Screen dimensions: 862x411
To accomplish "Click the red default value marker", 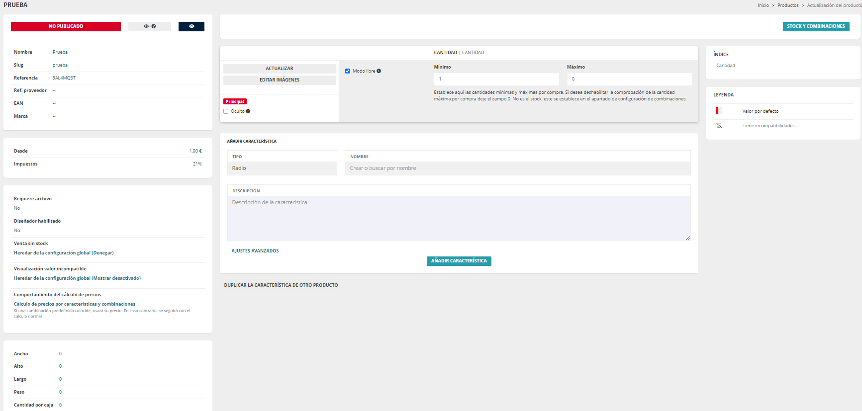I will (x=717, y=111).
